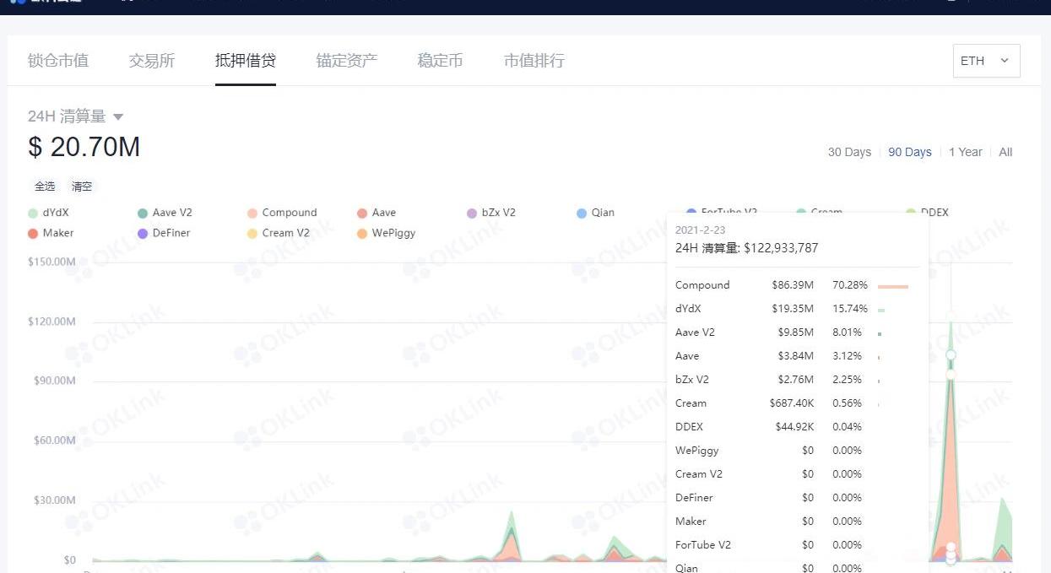Toggle bZx V2 legend marker
The height and width of the screenshot is (573, 1051).
click(x=472, y=214)
